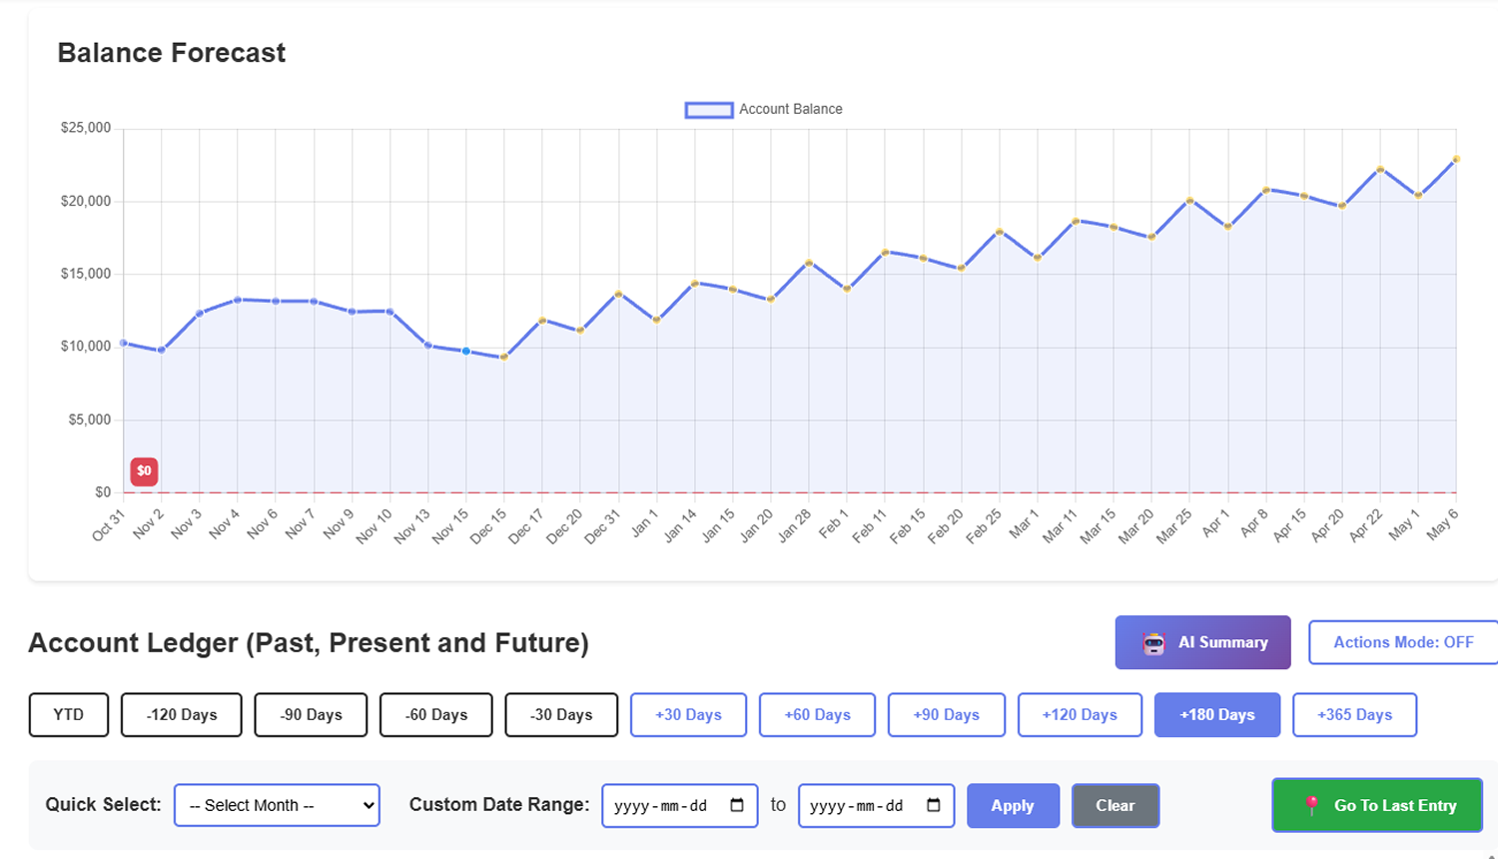Apply the custom date range
1498x859 pixels.
click(x=1013, y=805)
